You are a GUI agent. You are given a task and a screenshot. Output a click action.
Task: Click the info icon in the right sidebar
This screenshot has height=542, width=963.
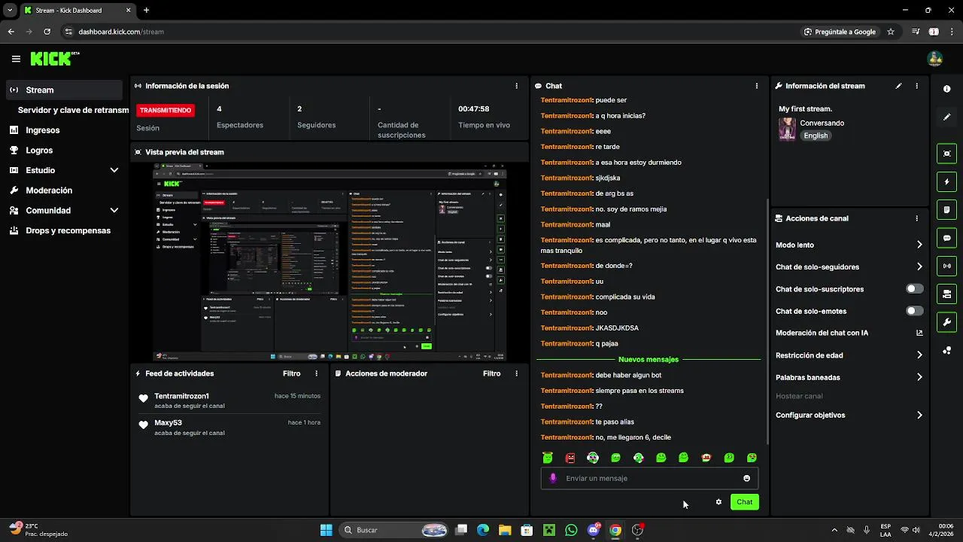coord(946,89)
